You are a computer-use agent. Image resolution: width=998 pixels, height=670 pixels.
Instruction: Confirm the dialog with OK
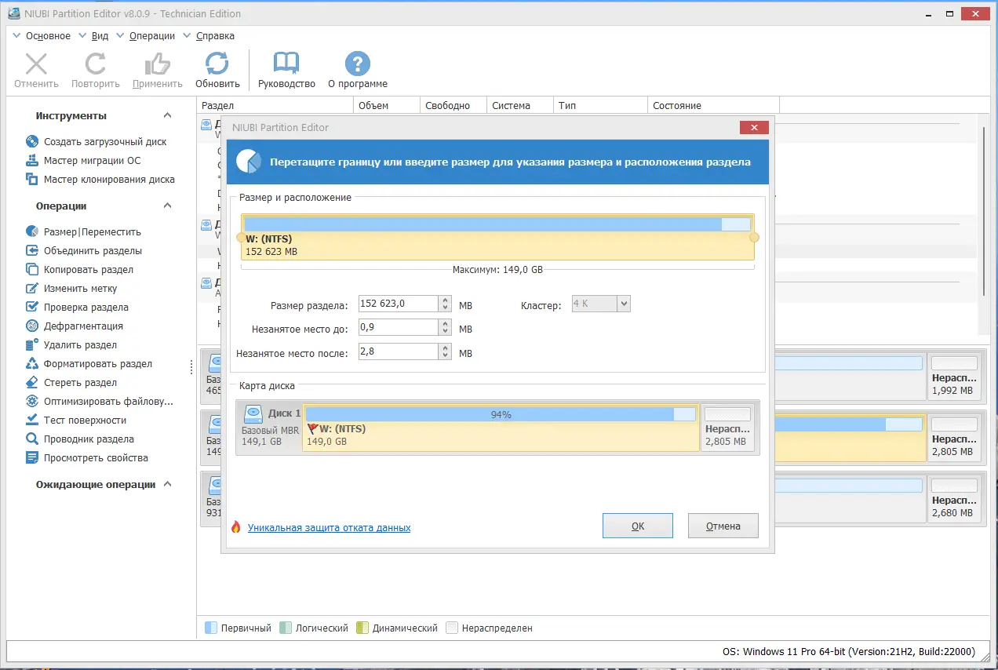click(x=638, y=526)
